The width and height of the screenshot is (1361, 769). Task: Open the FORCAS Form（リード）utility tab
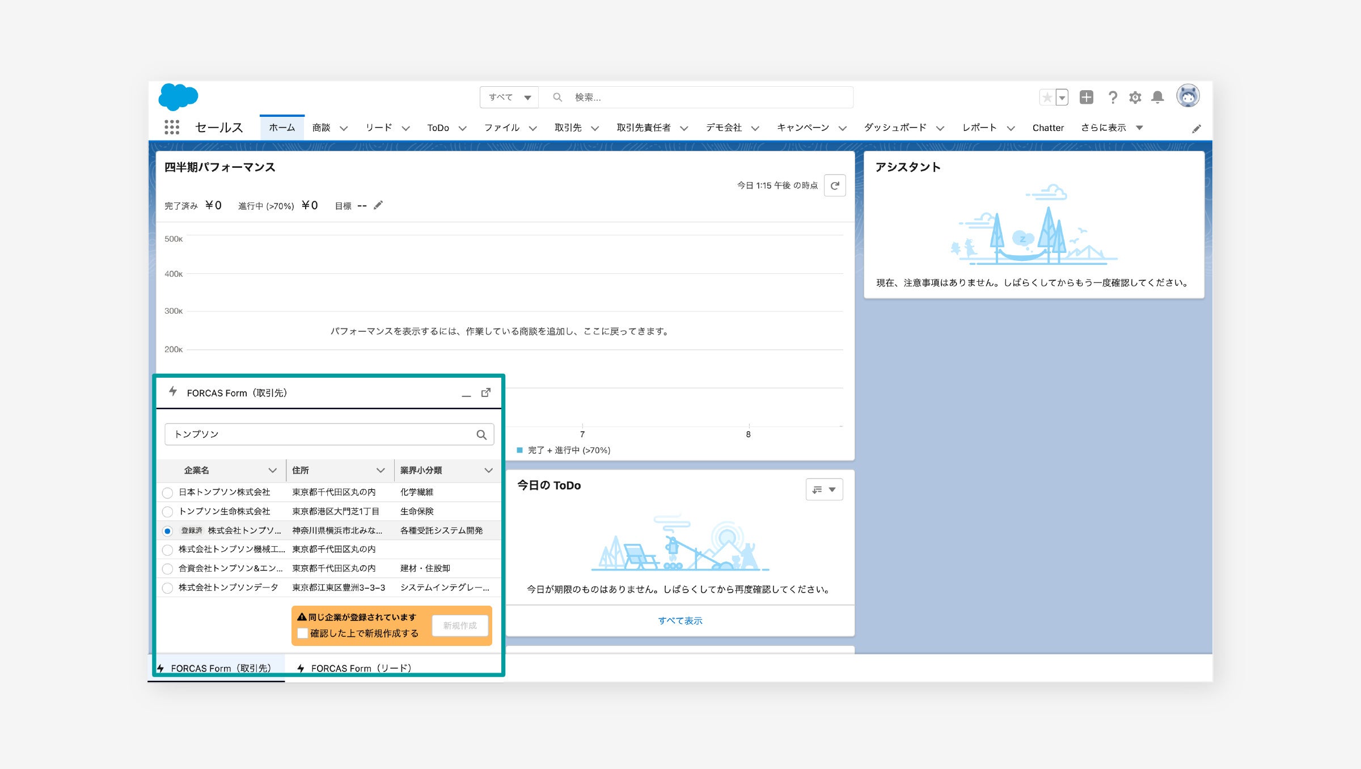point(354,668)
